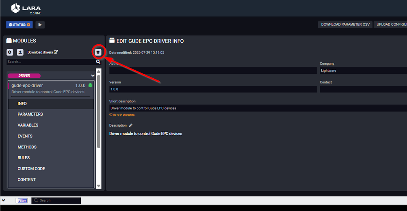Click the version number 1.0.0 in module card
407x211 pixels.
pos(80,85)
